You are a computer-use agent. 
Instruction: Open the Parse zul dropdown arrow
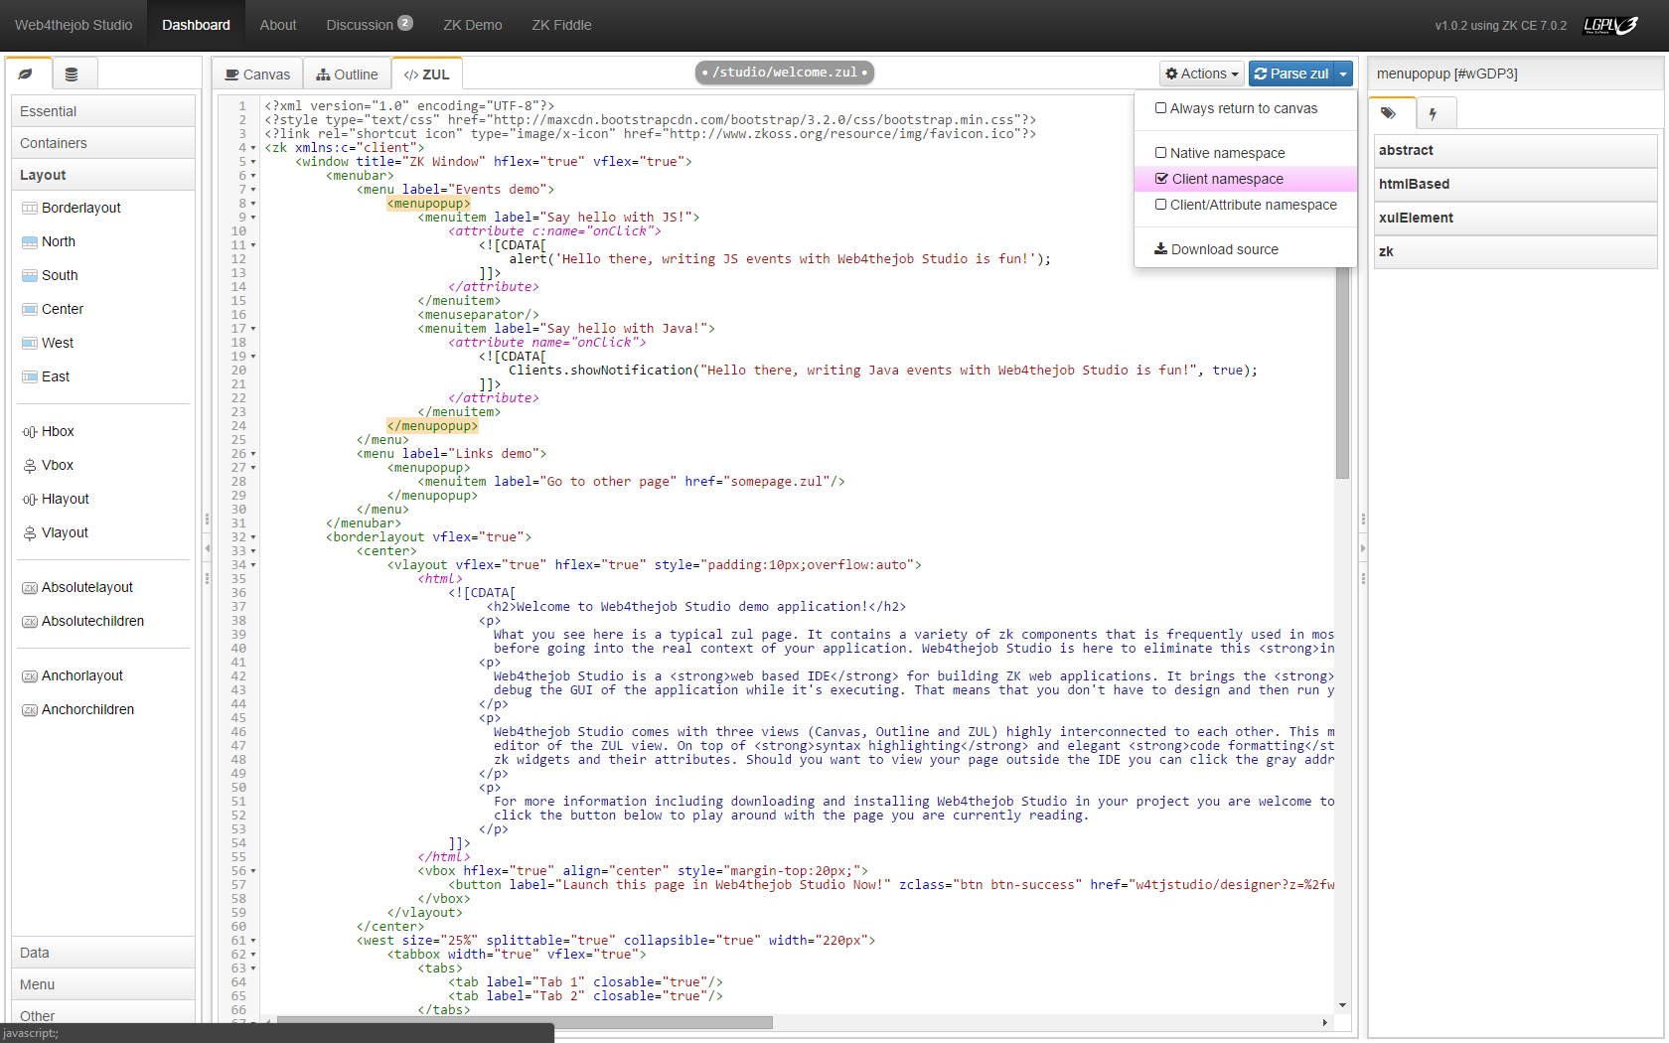tap(1343, 74)
